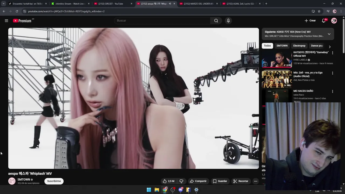
Task: Click the 'salas flaco' channel text
Action: (x=299, y=95)
